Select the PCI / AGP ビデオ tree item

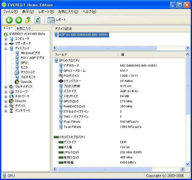(x=32, y=58)
